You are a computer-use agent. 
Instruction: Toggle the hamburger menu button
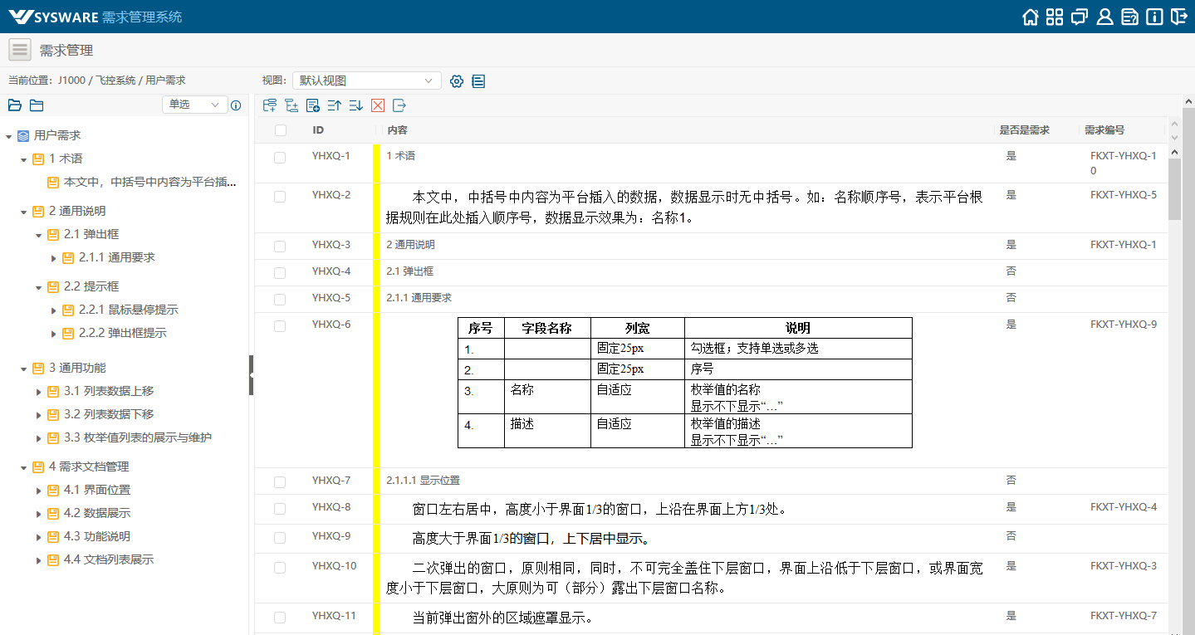pyautogui.click(x=21, y=50)
